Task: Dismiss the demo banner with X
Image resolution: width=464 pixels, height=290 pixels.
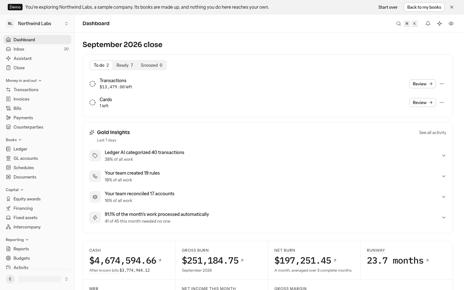Action: click(452, 7)
